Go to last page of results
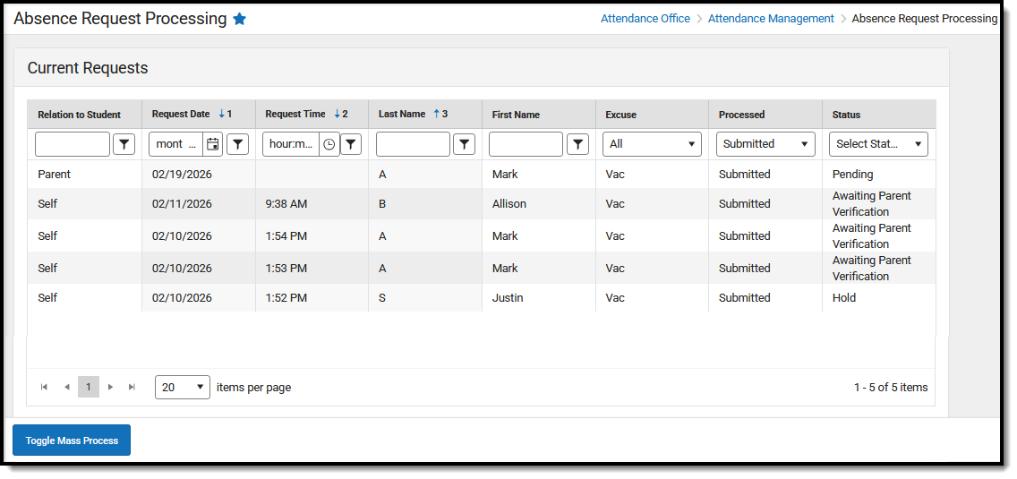 [132, 387]
